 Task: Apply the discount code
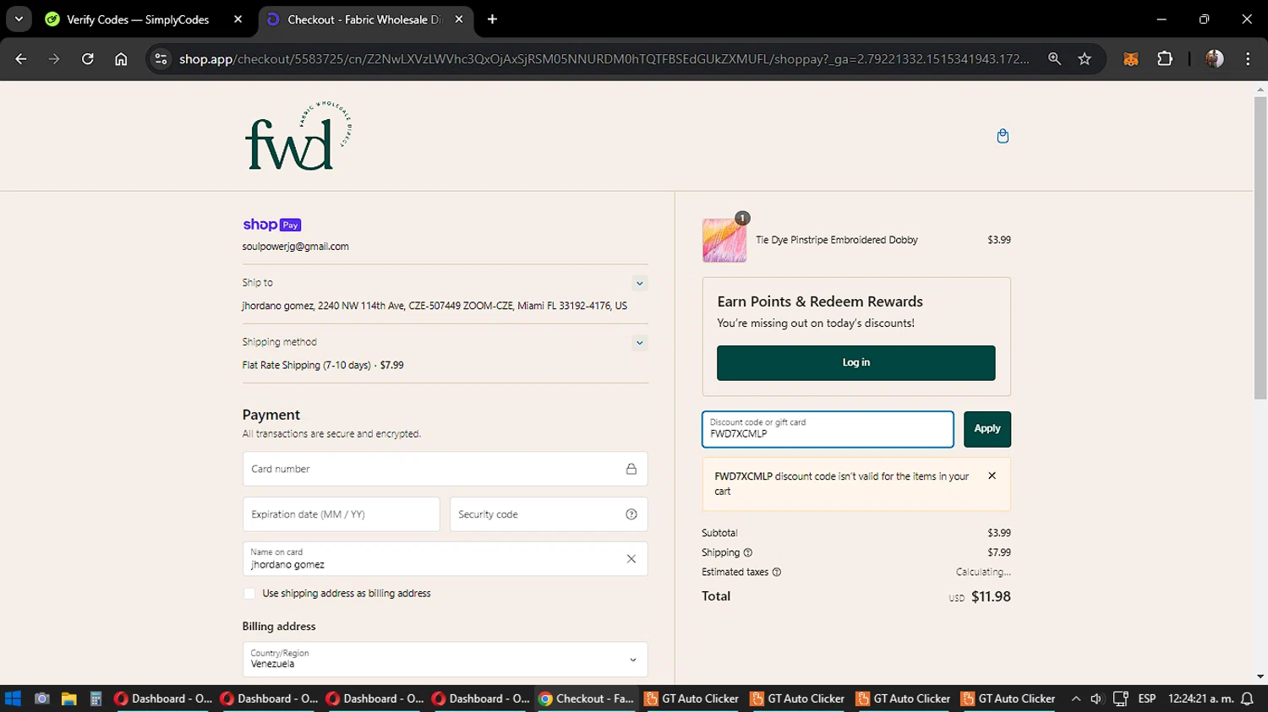[987, 429]
